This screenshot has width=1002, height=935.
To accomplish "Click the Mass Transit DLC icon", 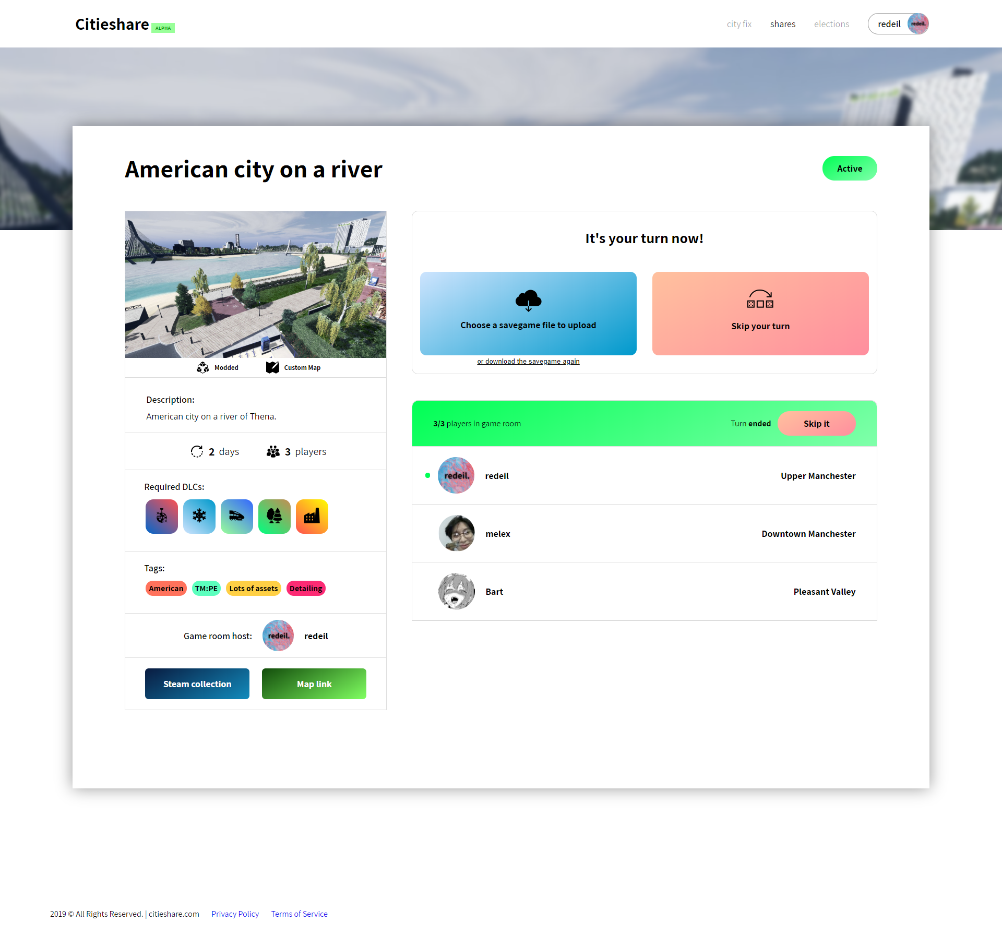I will point(237,516).
